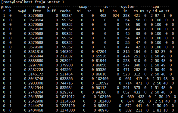This screenshot has height=113, width=178.
Task: Click the interrupts value '332'
Action: pyautogui.click(x=128, y=110)
